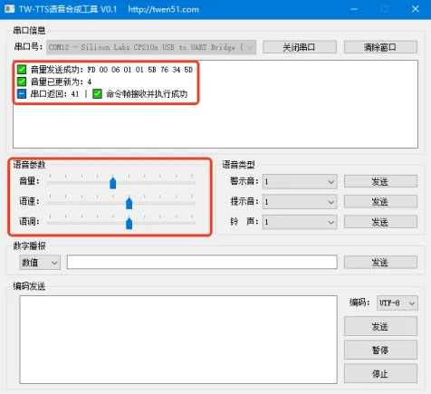Send the 提示音 prompt sound
This screenshot has height=394, width=431.
point(380,202)
